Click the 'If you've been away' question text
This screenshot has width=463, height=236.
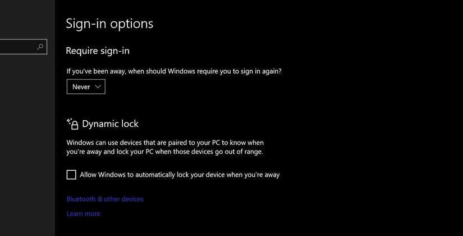tap(174, 71)
